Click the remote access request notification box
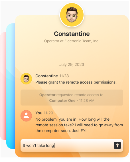This screenshot has height=162, width=130. pos(72,98)
